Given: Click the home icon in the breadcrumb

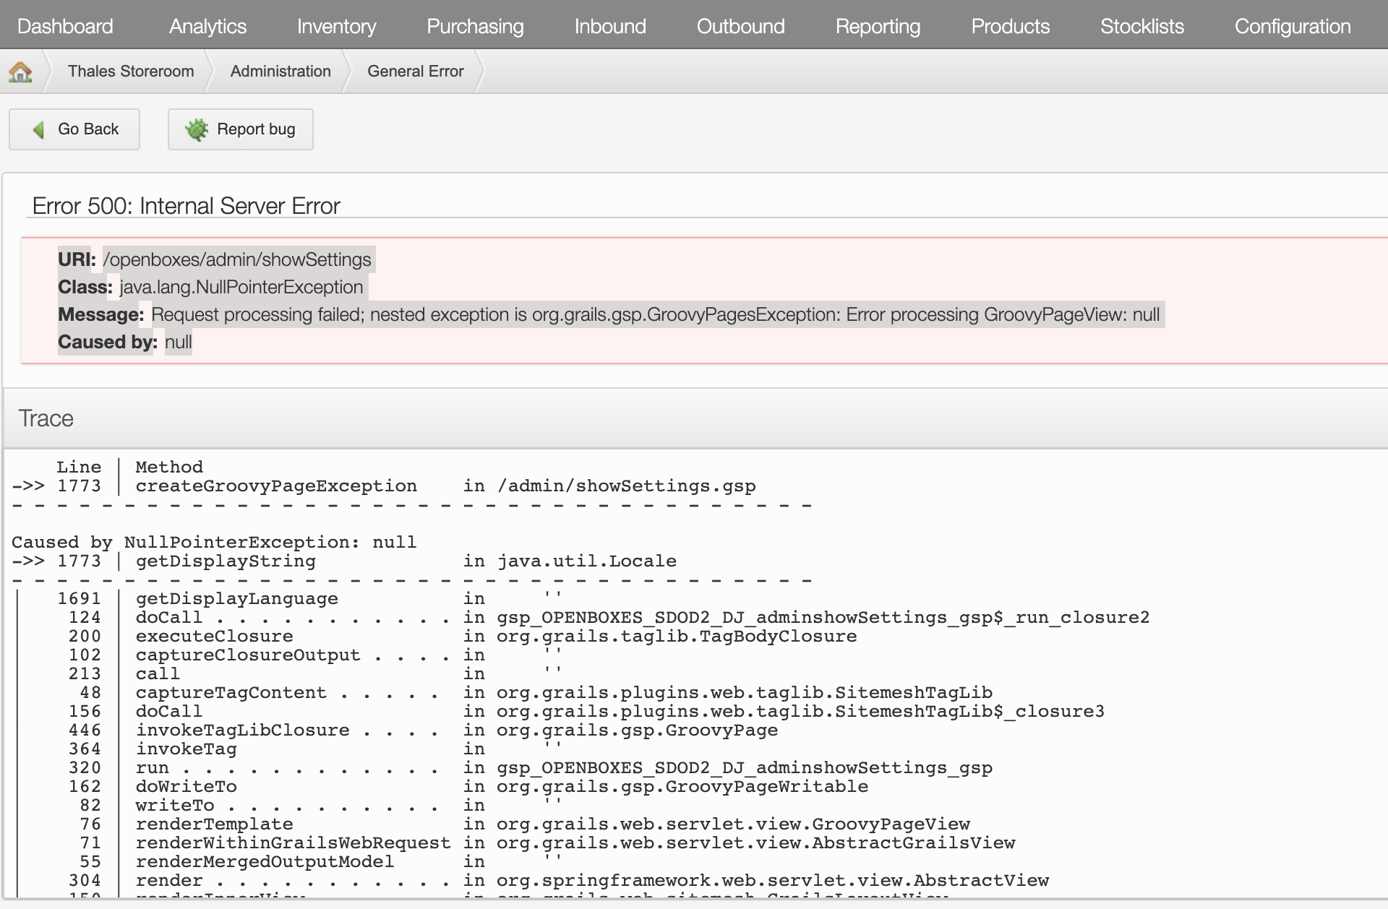Looking at the screenshot, I should 20,72.
